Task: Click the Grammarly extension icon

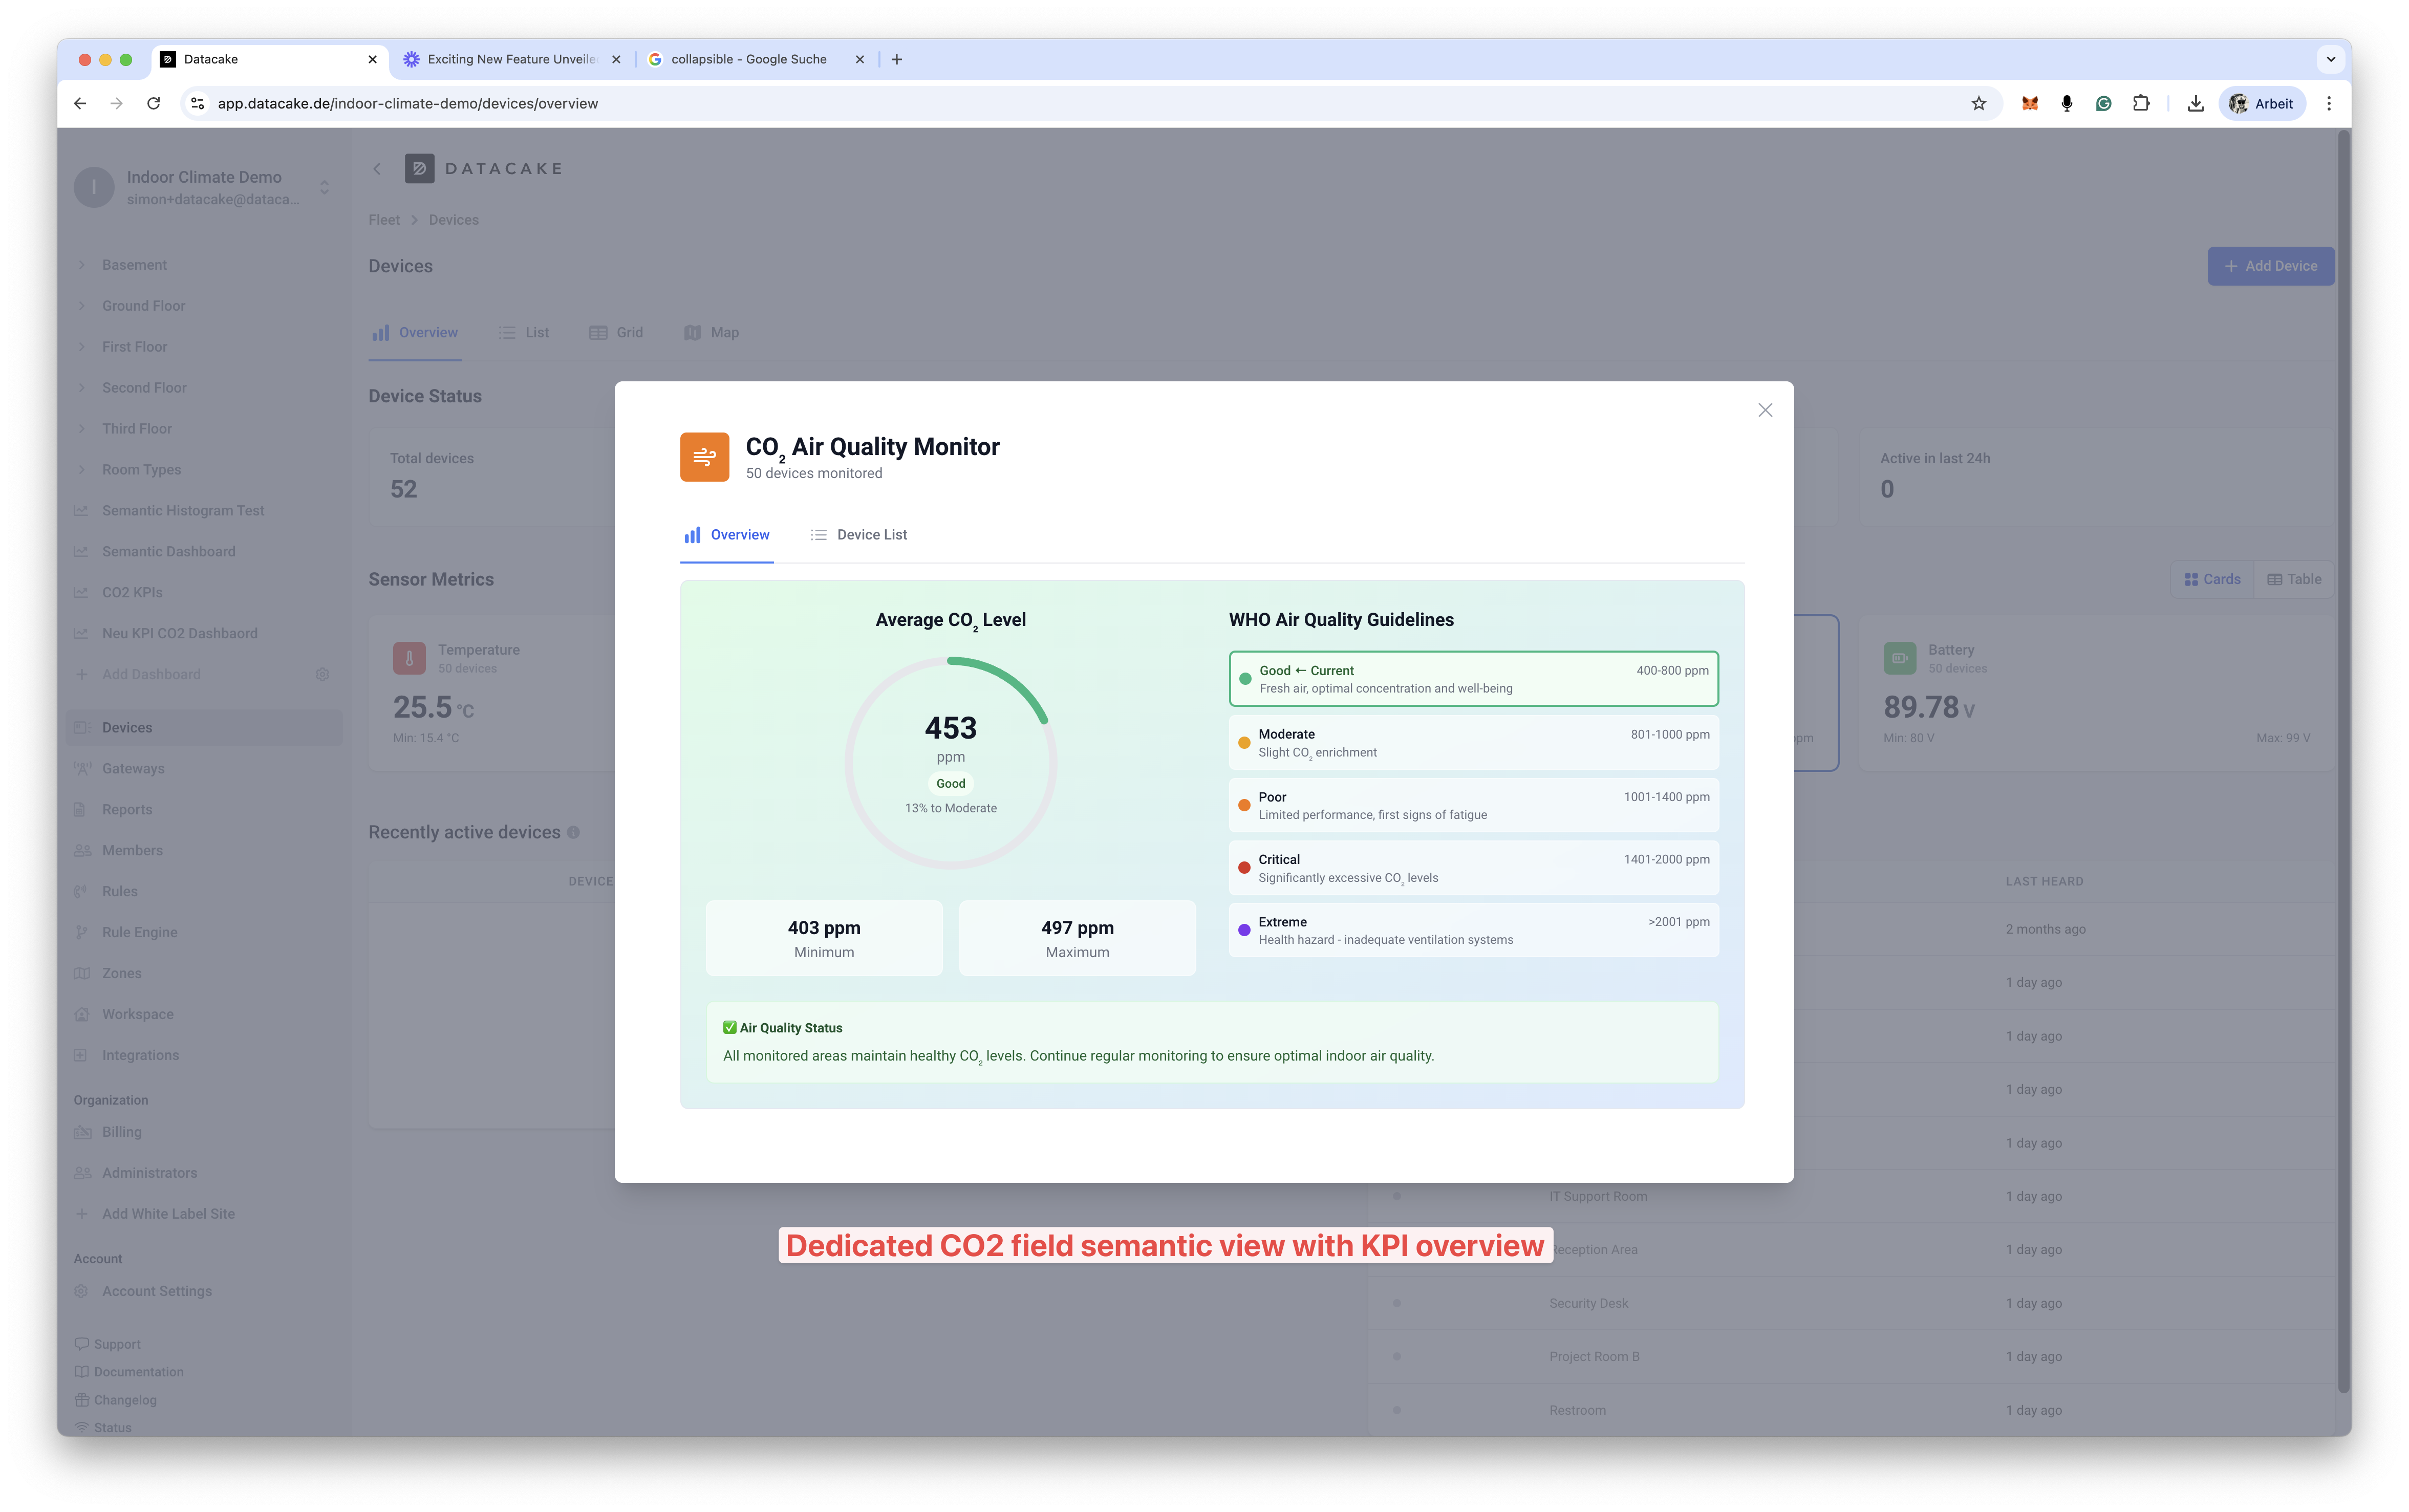Action: pos(2103,103)
